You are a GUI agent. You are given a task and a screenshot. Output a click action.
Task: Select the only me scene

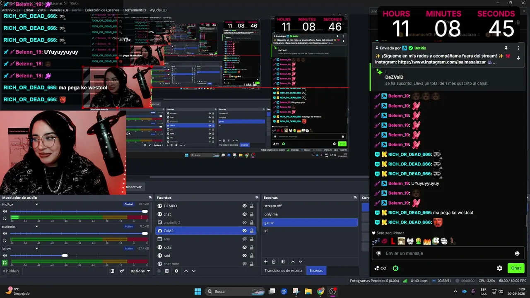pos(309,214)
